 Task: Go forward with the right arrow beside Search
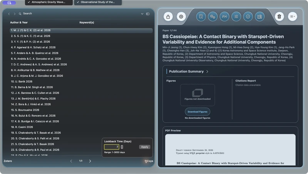(x=14, y=14)
